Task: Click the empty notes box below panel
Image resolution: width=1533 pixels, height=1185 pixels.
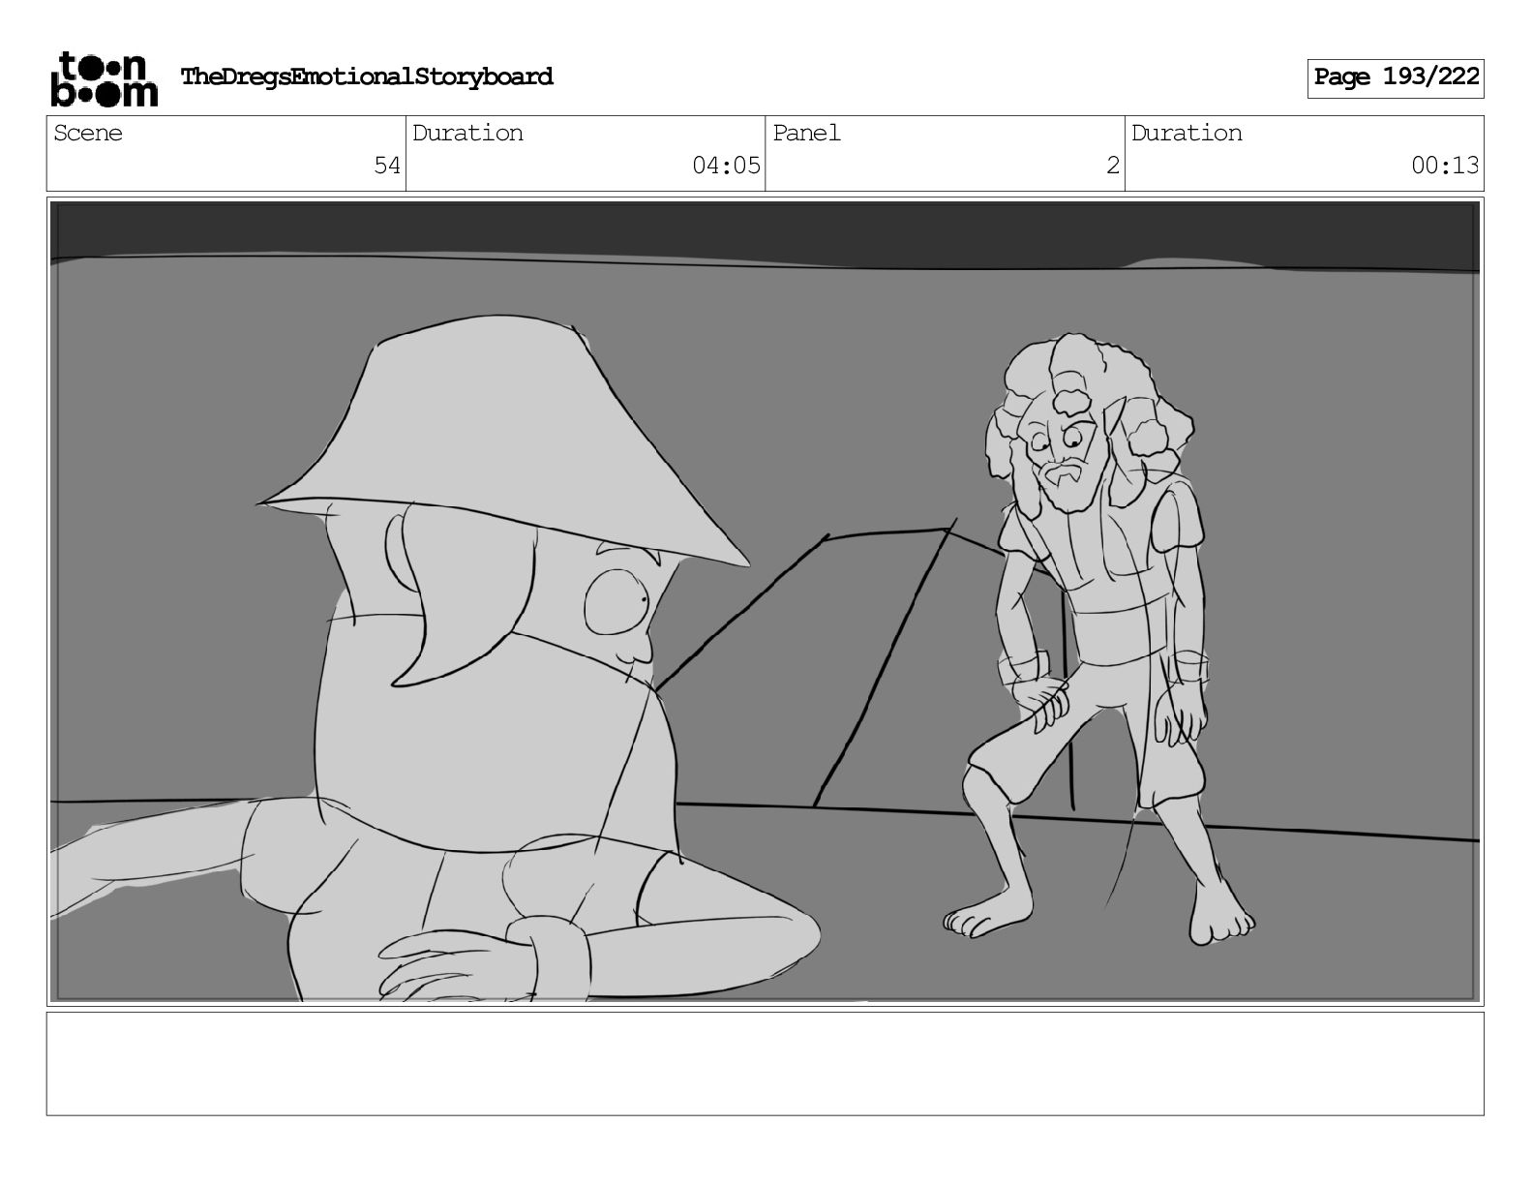Action: point(765,1064)
